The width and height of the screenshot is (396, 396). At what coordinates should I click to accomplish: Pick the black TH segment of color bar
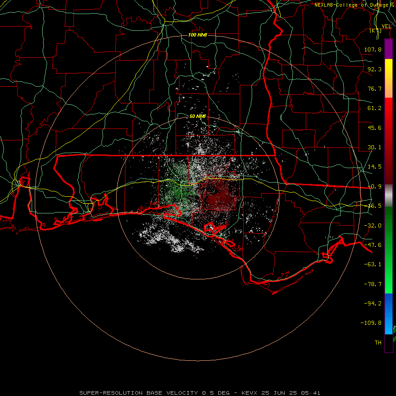[389, 343]
